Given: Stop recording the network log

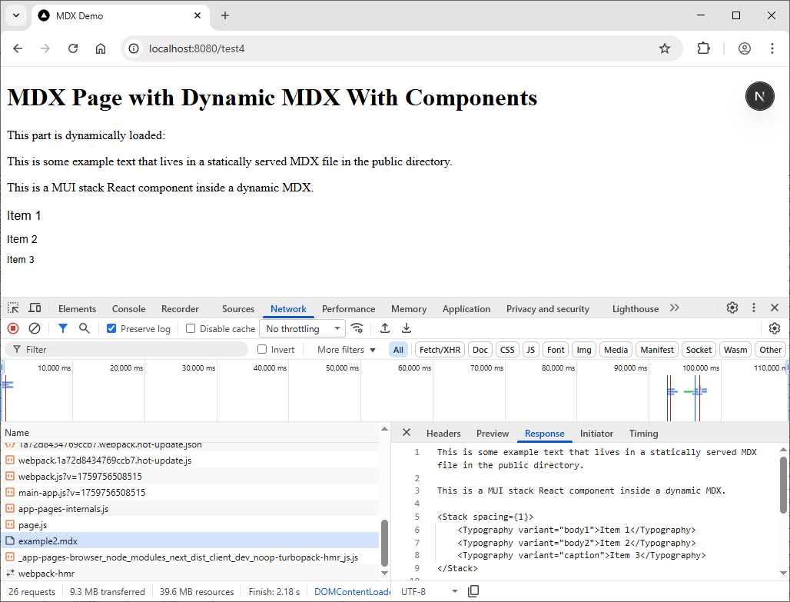Looking at the screenshot, I should [13, 328].
